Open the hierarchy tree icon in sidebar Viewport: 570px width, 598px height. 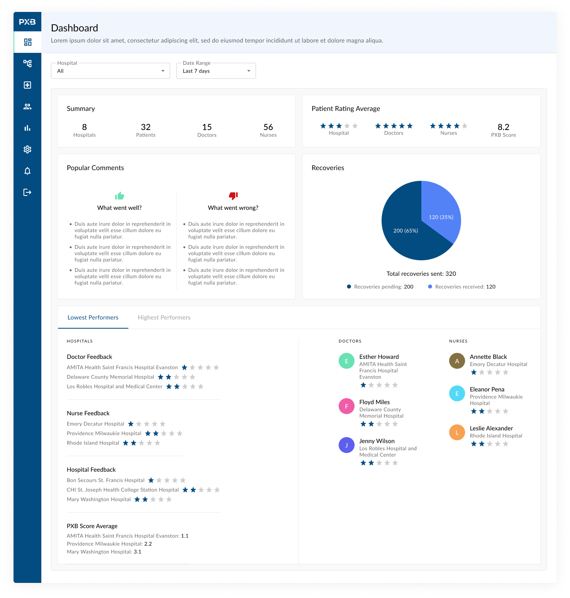pyautogui.click(x=27, y=64)
